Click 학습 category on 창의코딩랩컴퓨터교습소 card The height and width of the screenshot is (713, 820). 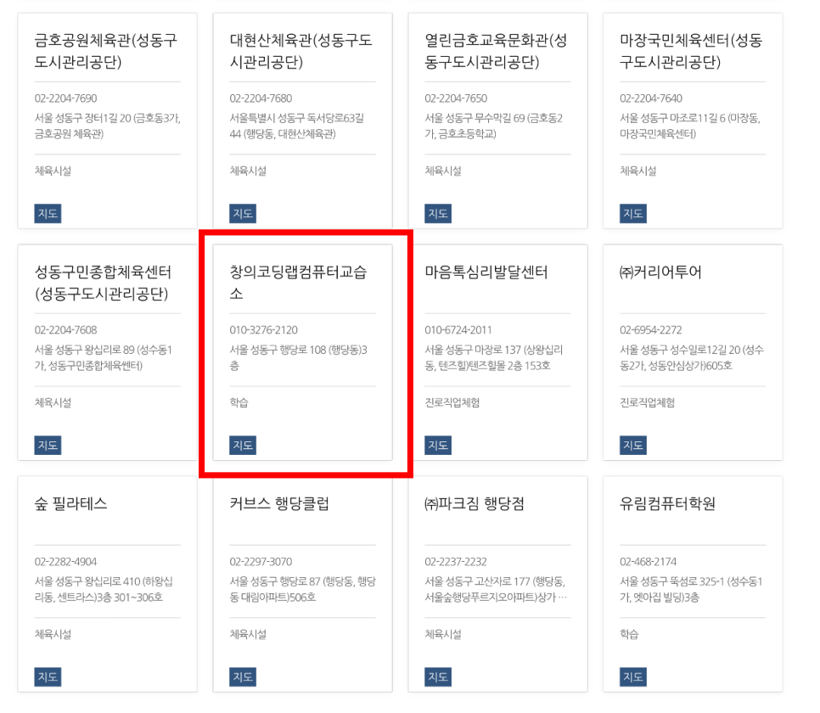coord(239,403)
